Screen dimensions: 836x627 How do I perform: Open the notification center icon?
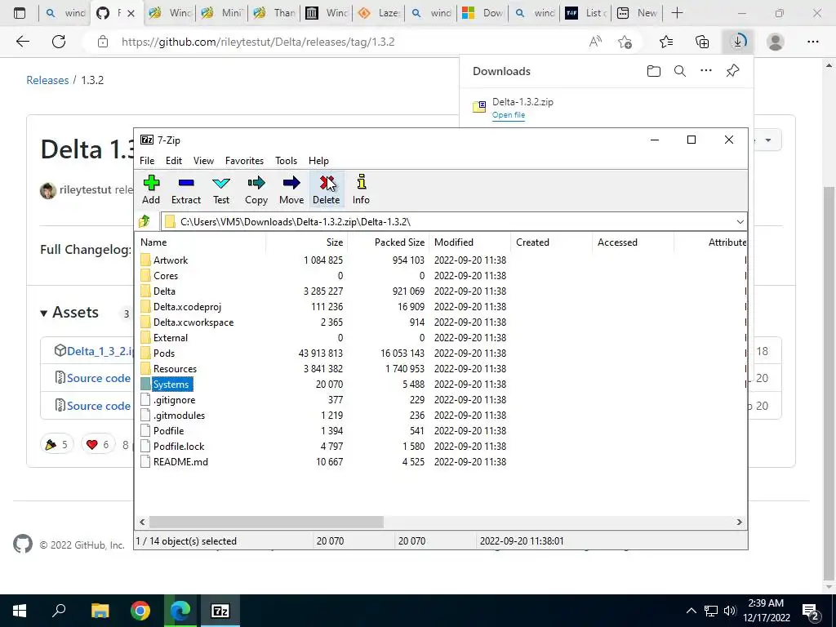[811, 611]
